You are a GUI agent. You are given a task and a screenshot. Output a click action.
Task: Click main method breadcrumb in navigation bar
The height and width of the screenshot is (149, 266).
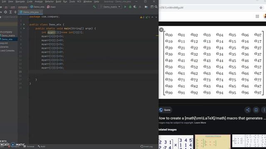point(51,7)
